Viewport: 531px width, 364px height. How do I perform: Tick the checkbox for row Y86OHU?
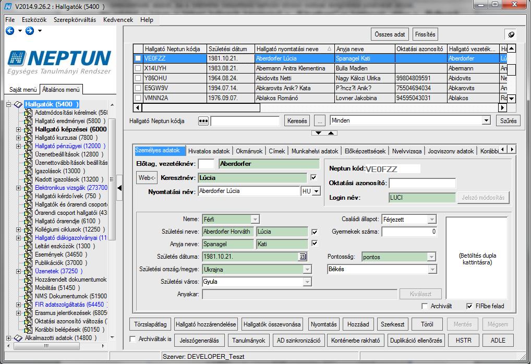pyautogui.click(x=138, y=78)
